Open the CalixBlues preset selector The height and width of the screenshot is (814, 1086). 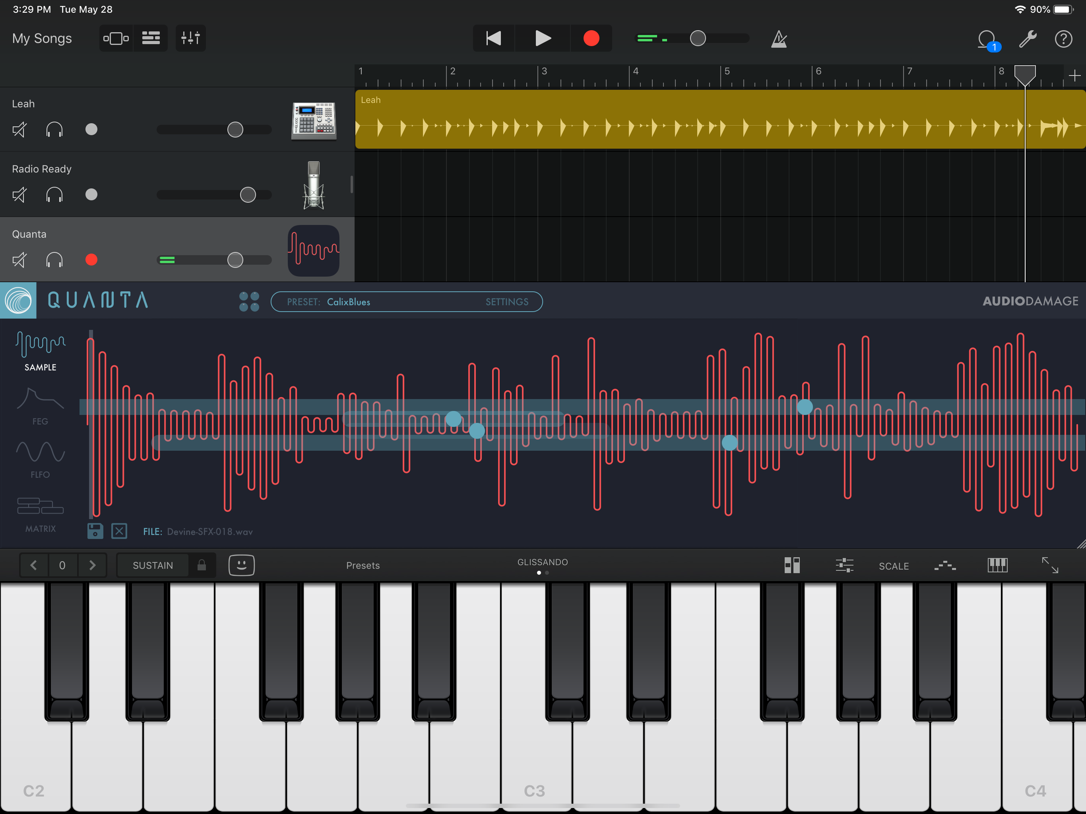point(349,302)
